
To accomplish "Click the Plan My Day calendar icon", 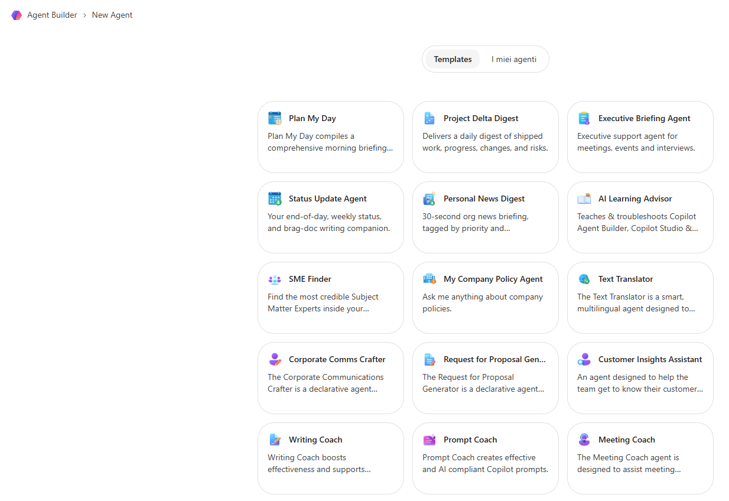I will (275, 118).
